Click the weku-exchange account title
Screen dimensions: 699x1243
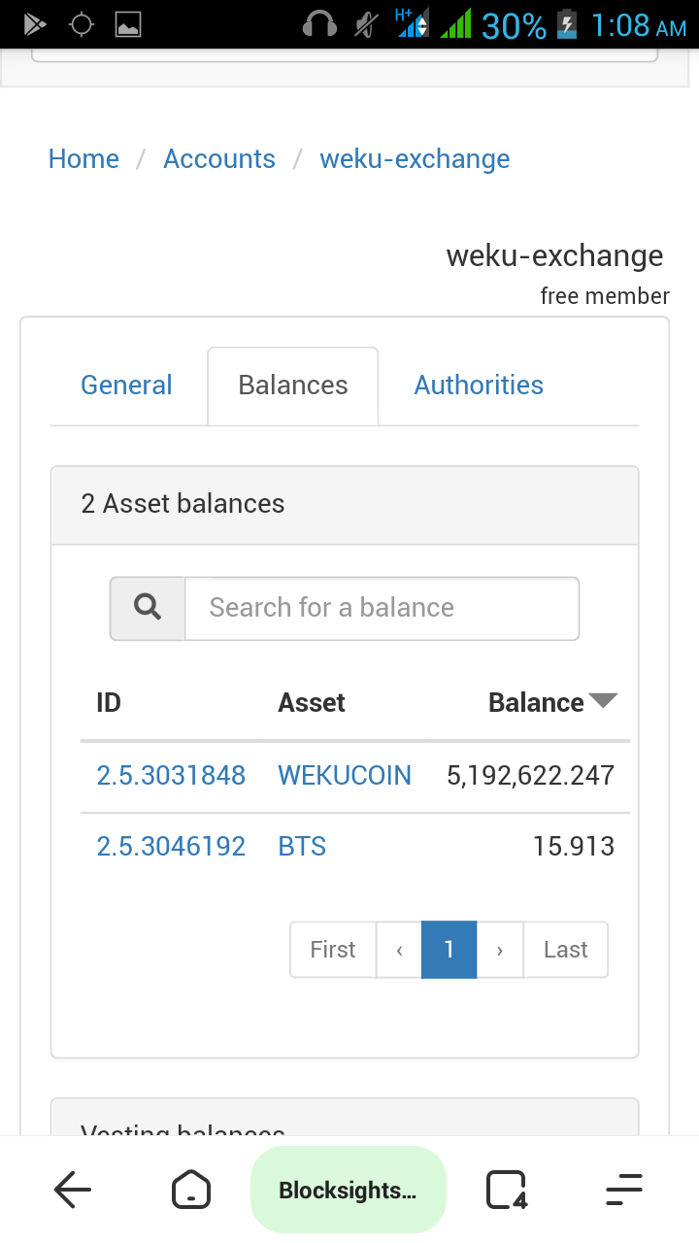[555, 256]
